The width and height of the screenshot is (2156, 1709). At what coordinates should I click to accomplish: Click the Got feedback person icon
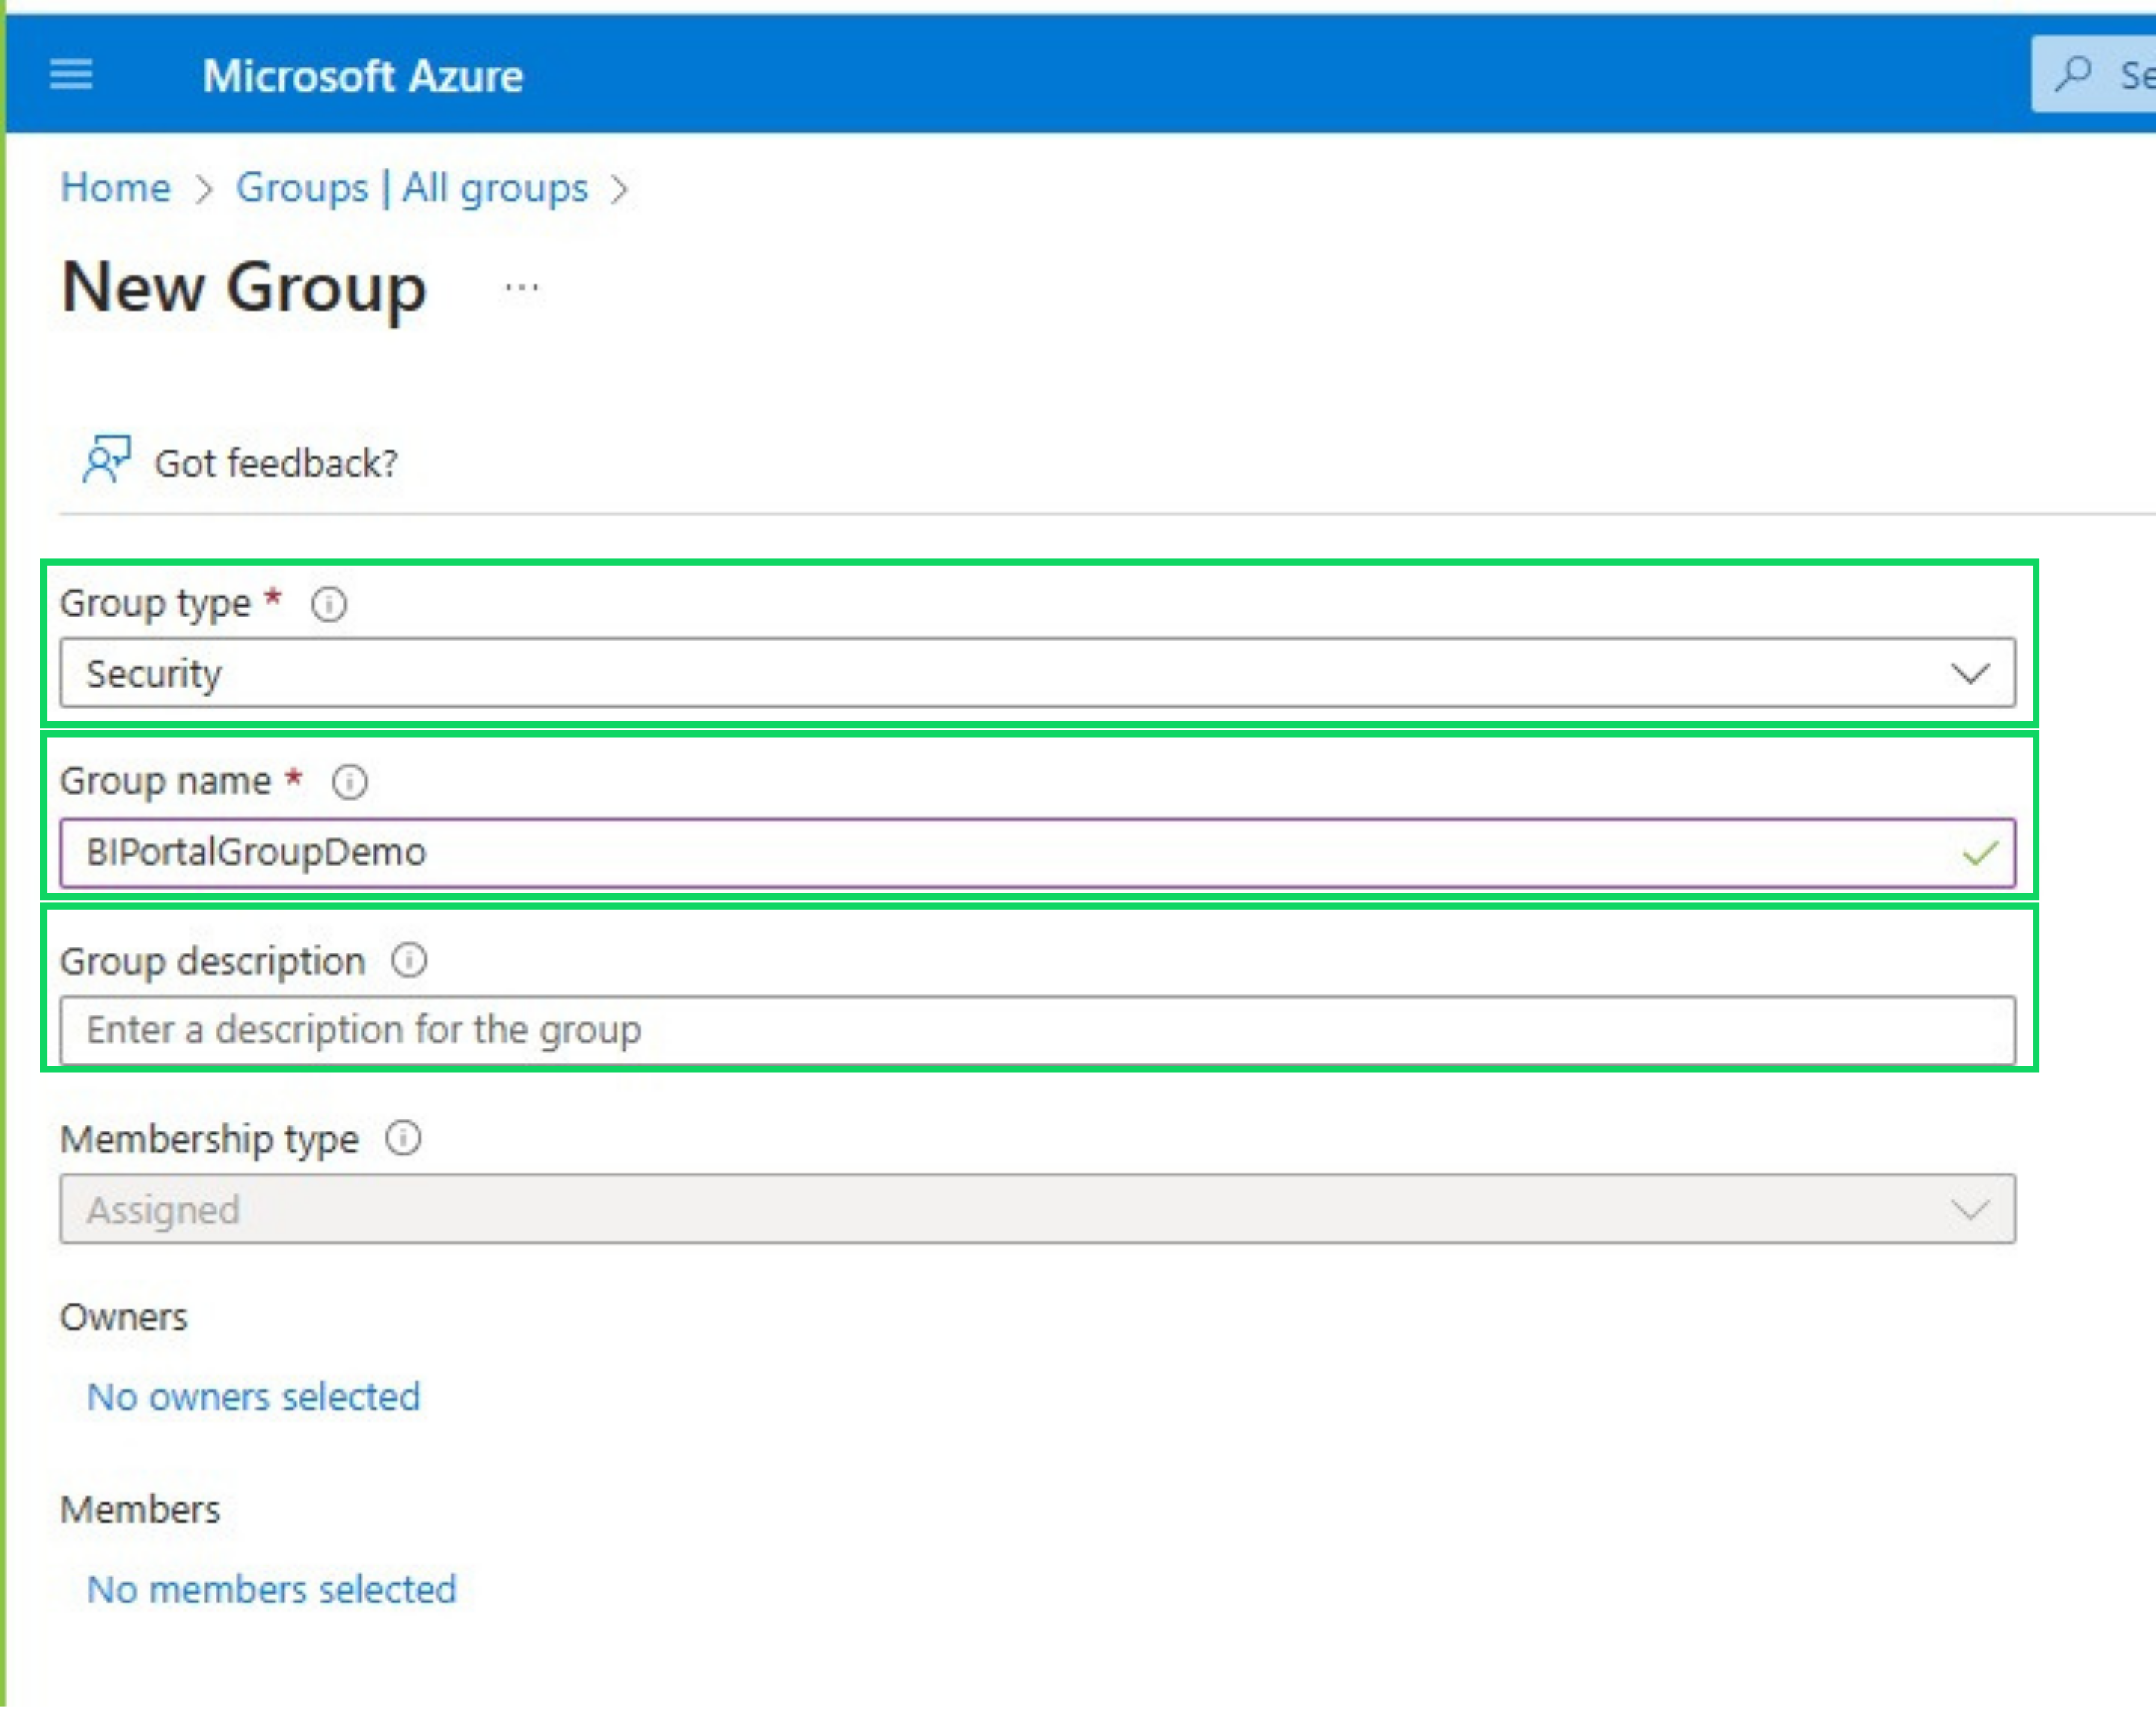tap(106, 460)
